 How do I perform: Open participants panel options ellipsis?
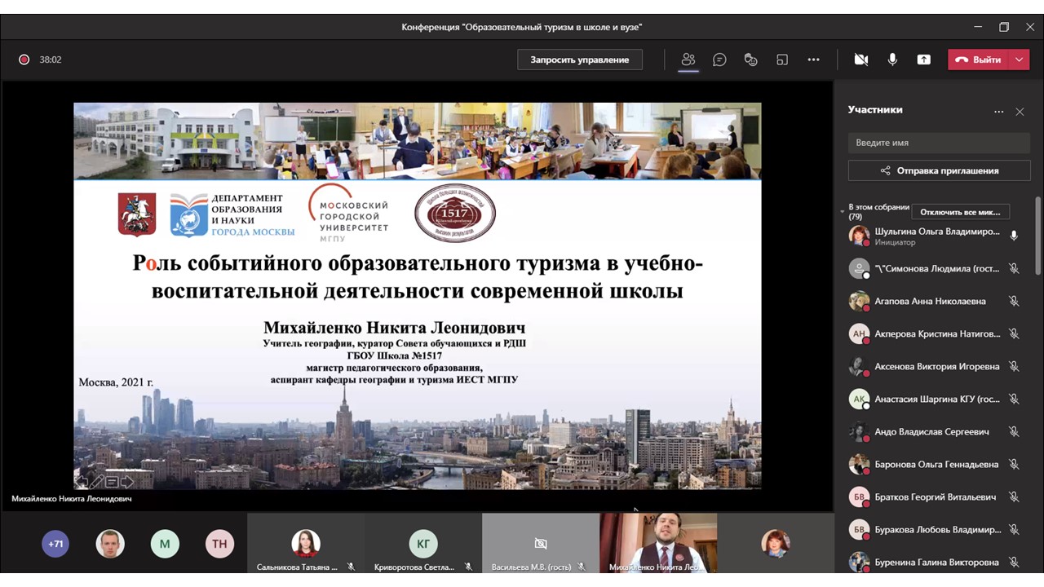(x=999, y=111)
